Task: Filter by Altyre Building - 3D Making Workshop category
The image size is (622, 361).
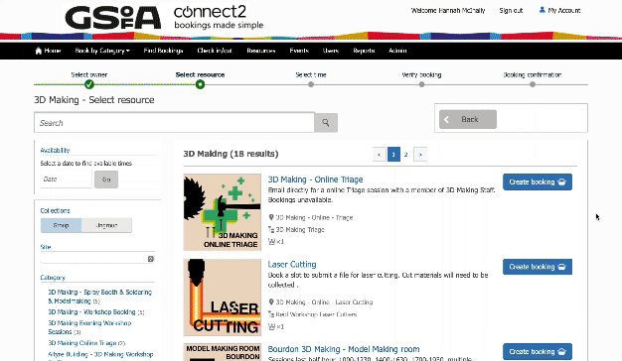Action: (x=100, y=354)
